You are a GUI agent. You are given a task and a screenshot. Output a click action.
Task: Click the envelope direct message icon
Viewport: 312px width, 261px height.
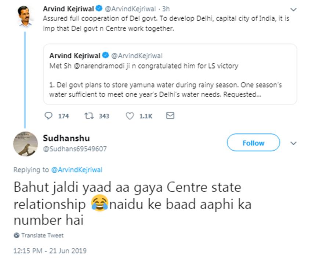(170, 116)
